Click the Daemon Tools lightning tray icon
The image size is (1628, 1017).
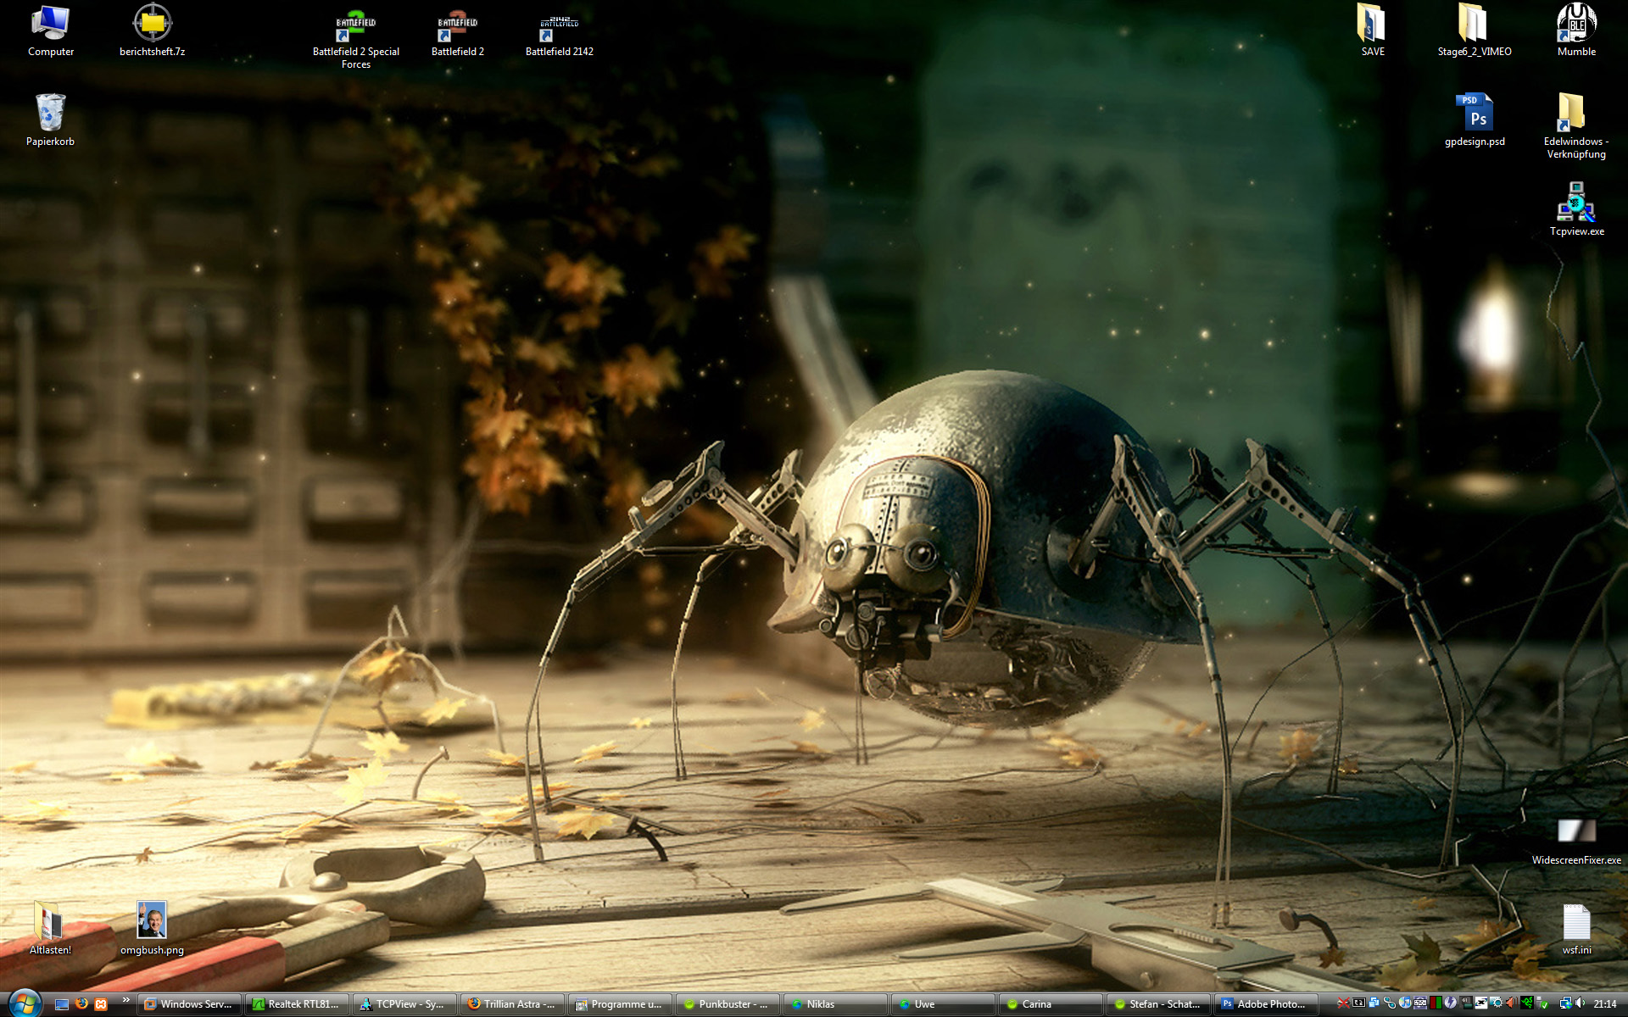pyautogui.click(x=1451, y=1003)
